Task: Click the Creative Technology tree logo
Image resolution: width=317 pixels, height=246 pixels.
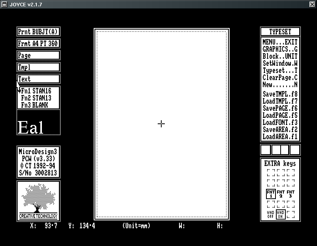Action: (38, 200)
